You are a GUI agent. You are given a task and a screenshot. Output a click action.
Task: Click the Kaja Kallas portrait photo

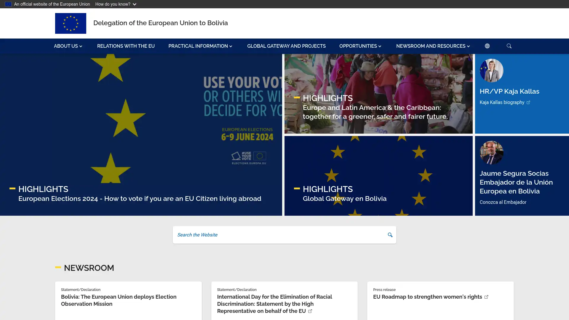pyautogui.click(x=491, y=71)
